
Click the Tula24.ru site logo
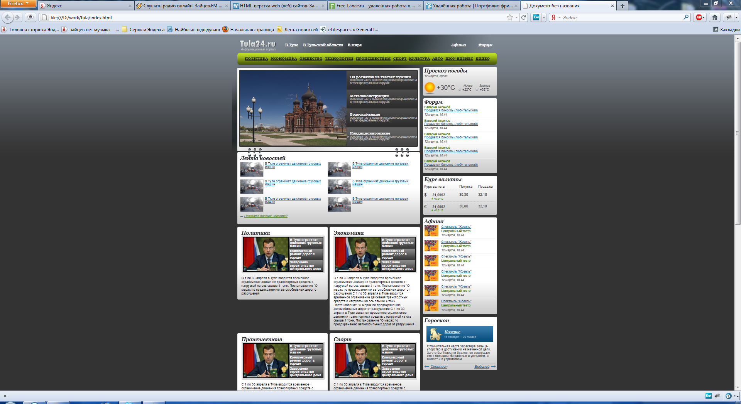pyautogui.click(x=257, y=45)
